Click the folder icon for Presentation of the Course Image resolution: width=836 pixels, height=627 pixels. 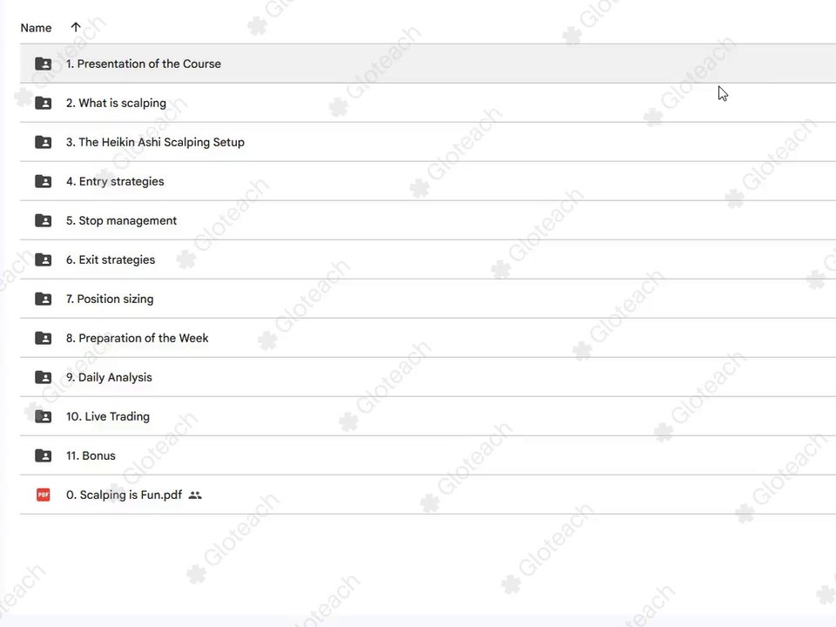(44, 64)
